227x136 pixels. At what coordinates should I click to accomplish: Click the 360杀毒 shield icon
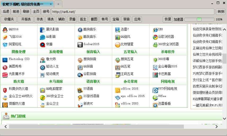coord(155,60)
